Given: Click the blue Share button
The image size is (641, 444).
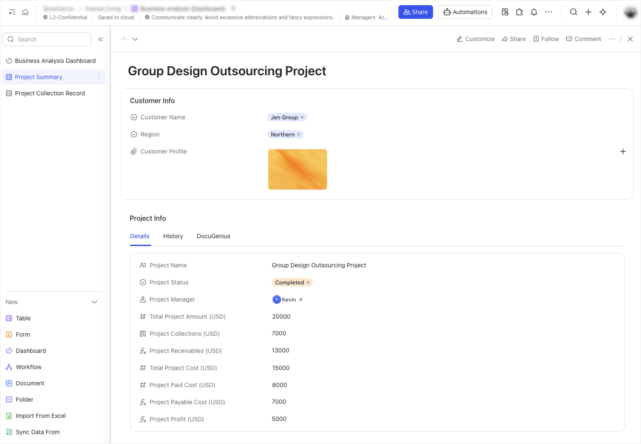Looking at the screenshot, I should click(415, 12).
